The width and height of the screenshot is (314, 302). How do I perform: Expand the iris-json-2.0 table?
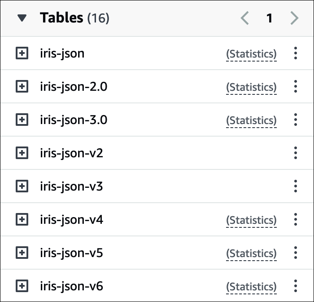point(22,87)
